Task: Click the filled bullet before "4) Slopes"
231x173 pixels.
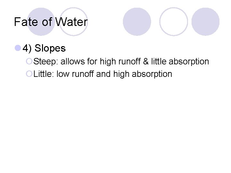Action: coord(18,48)
